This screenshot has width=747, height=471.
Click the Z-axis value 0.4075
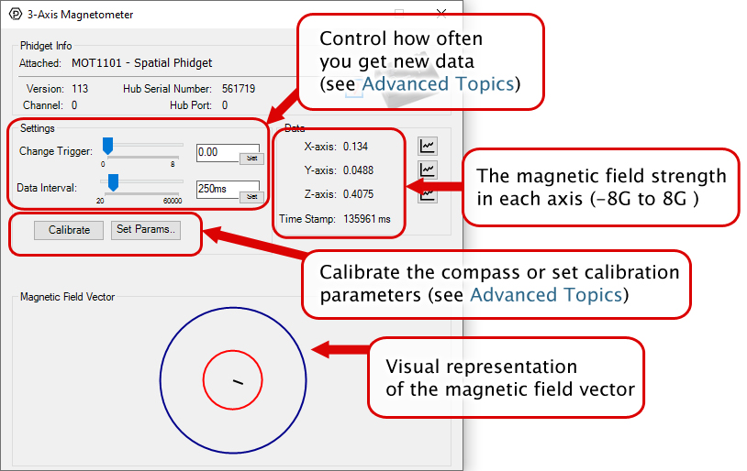point(358,194)
